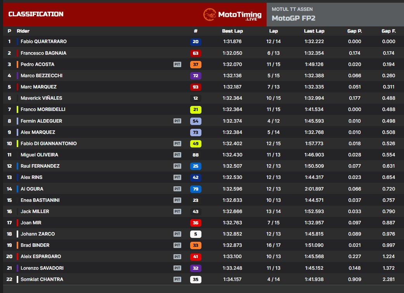Image resolution: width=404 pixels, height=293 pixels.
Task: Select rider Alex MARQUEZ
Action: [38, 132]
